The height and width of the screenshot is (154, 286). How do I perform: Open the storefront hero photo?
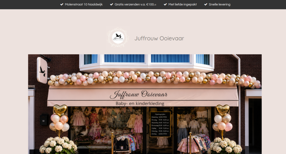pos(145,104)
